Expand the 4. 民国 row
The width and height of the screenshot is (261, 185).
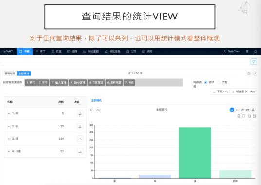(9, 151)
